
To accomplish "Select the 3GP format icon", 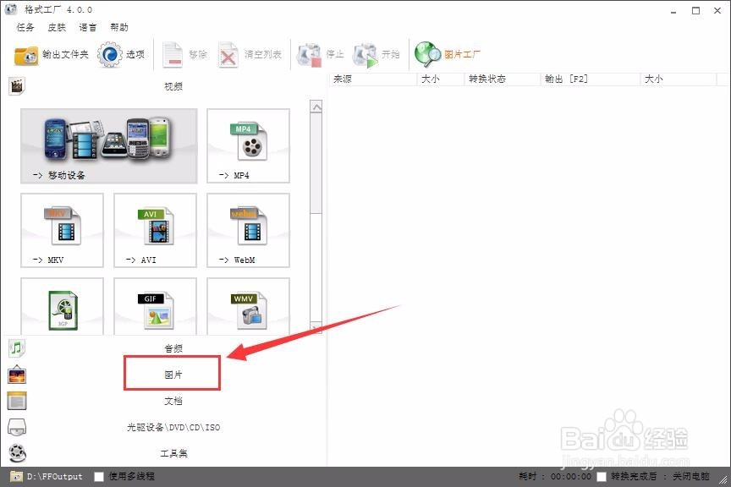I will tap(63, 306).
